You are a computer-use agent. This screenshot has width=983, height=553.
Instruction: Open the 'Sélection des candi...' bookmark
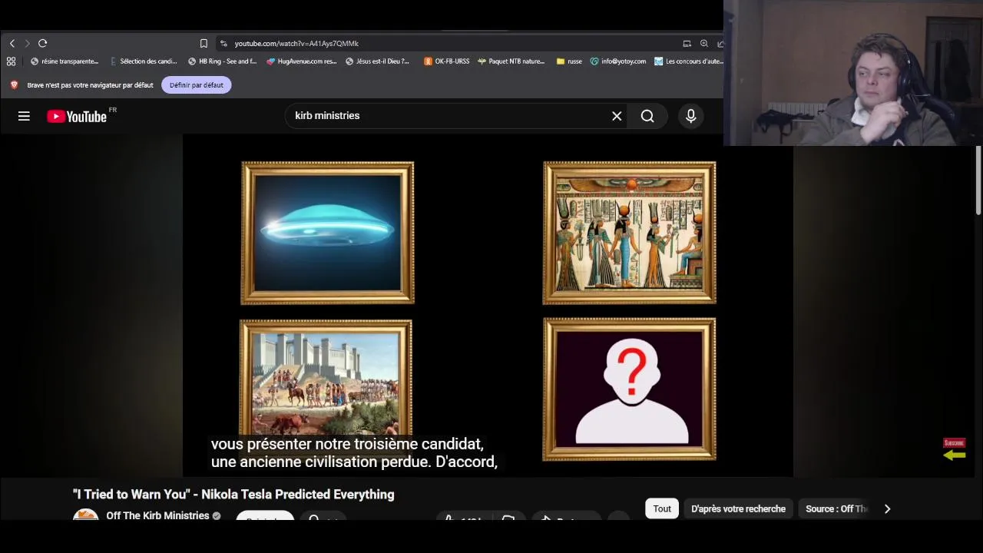144,61
